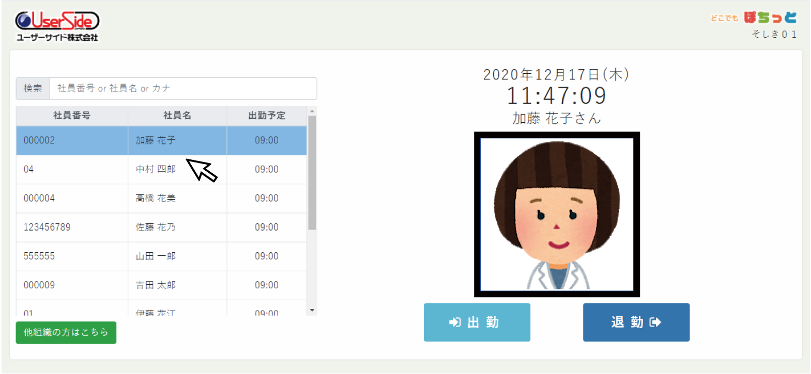Pick 山田 一郎 from the table
811x374 pixels.
tap(156, 256)
